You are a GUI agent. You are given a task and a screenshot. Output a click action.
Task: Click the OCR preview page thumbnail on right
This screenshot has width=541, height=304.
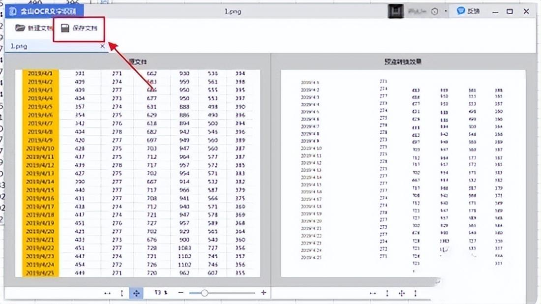(x=403, y=173)
